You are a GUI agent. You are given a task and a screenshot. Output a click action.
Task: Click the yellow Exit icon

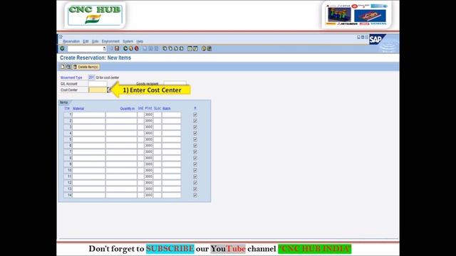131,48
